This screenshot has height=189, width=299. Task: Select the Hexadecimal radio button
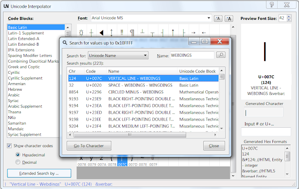point(18,155)
